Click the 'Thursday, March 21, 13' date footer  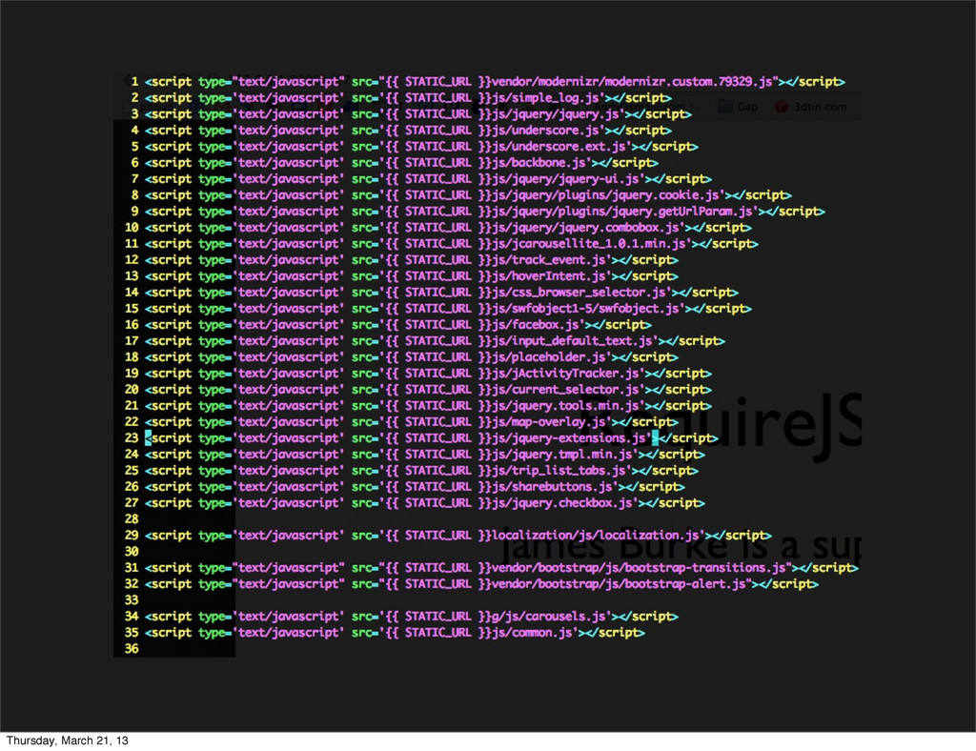[68, 741]
